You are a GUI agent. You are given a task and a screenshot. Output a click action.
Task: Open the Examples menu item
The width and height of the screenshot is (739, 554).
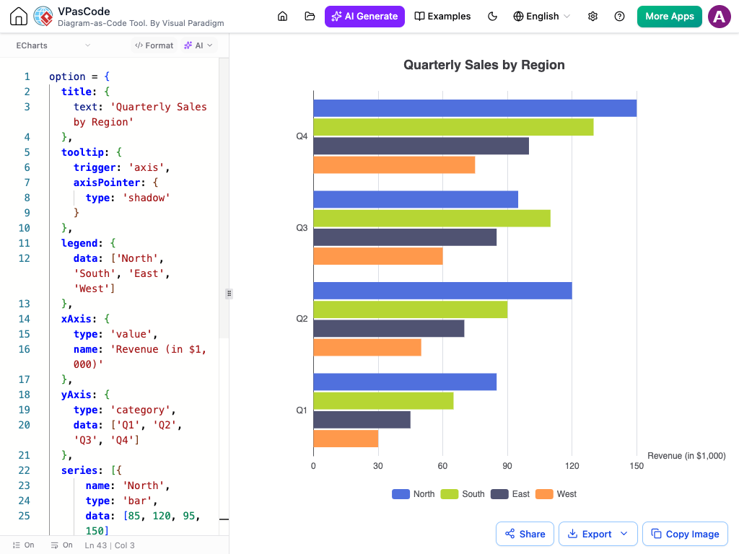(442, 17)
